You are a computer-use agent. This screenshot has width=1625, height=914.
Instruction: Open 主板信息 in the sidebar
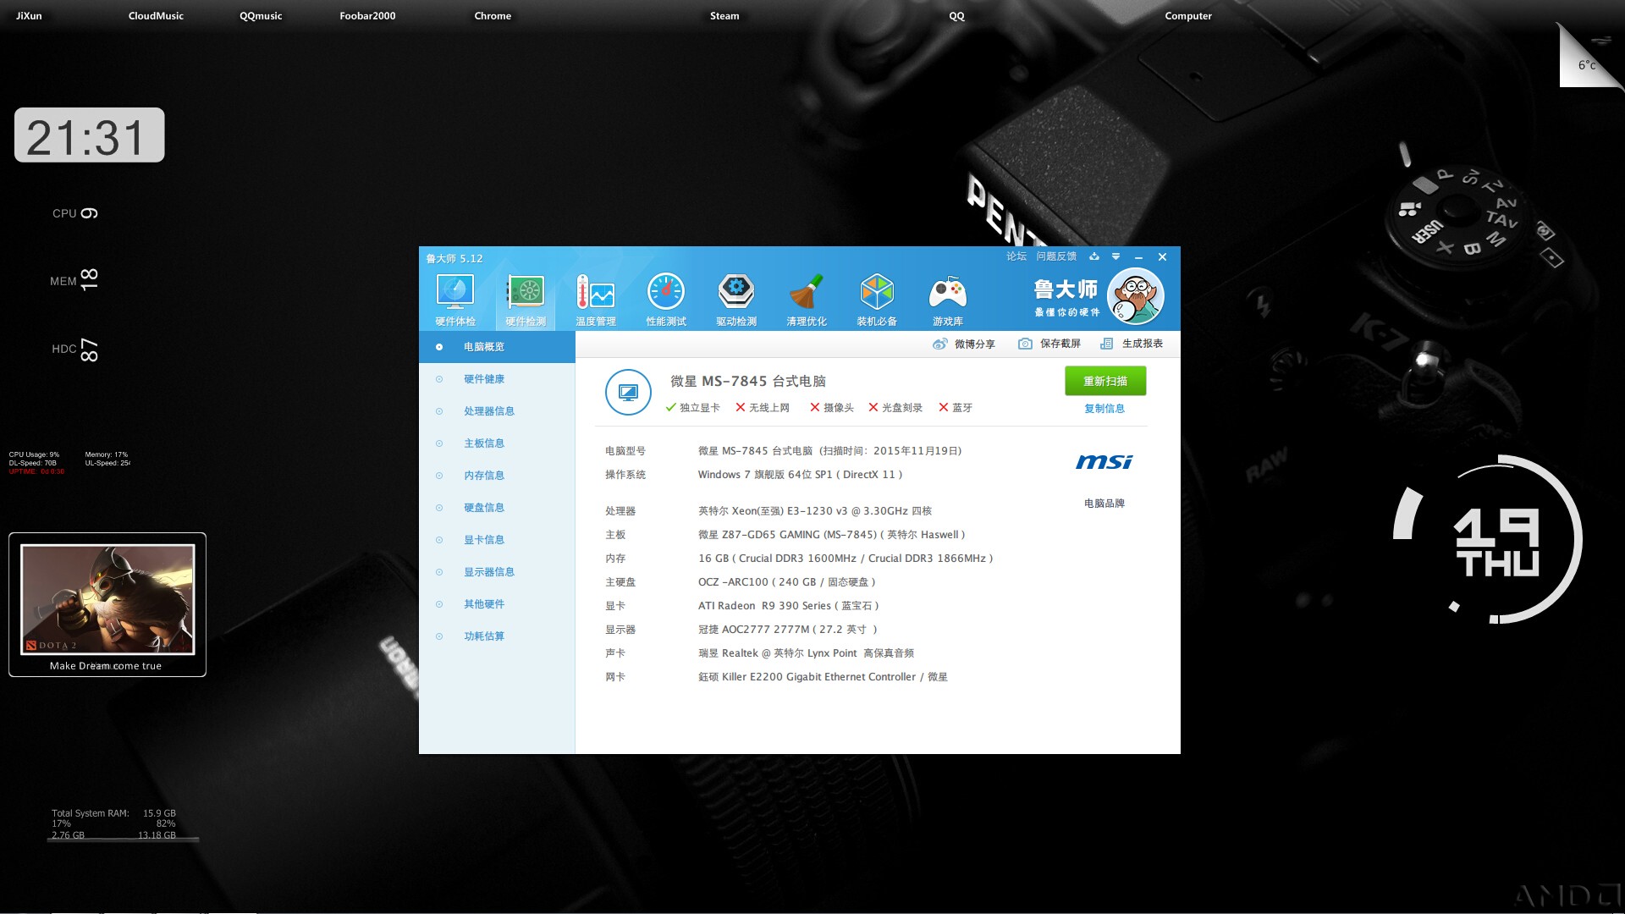497,443
